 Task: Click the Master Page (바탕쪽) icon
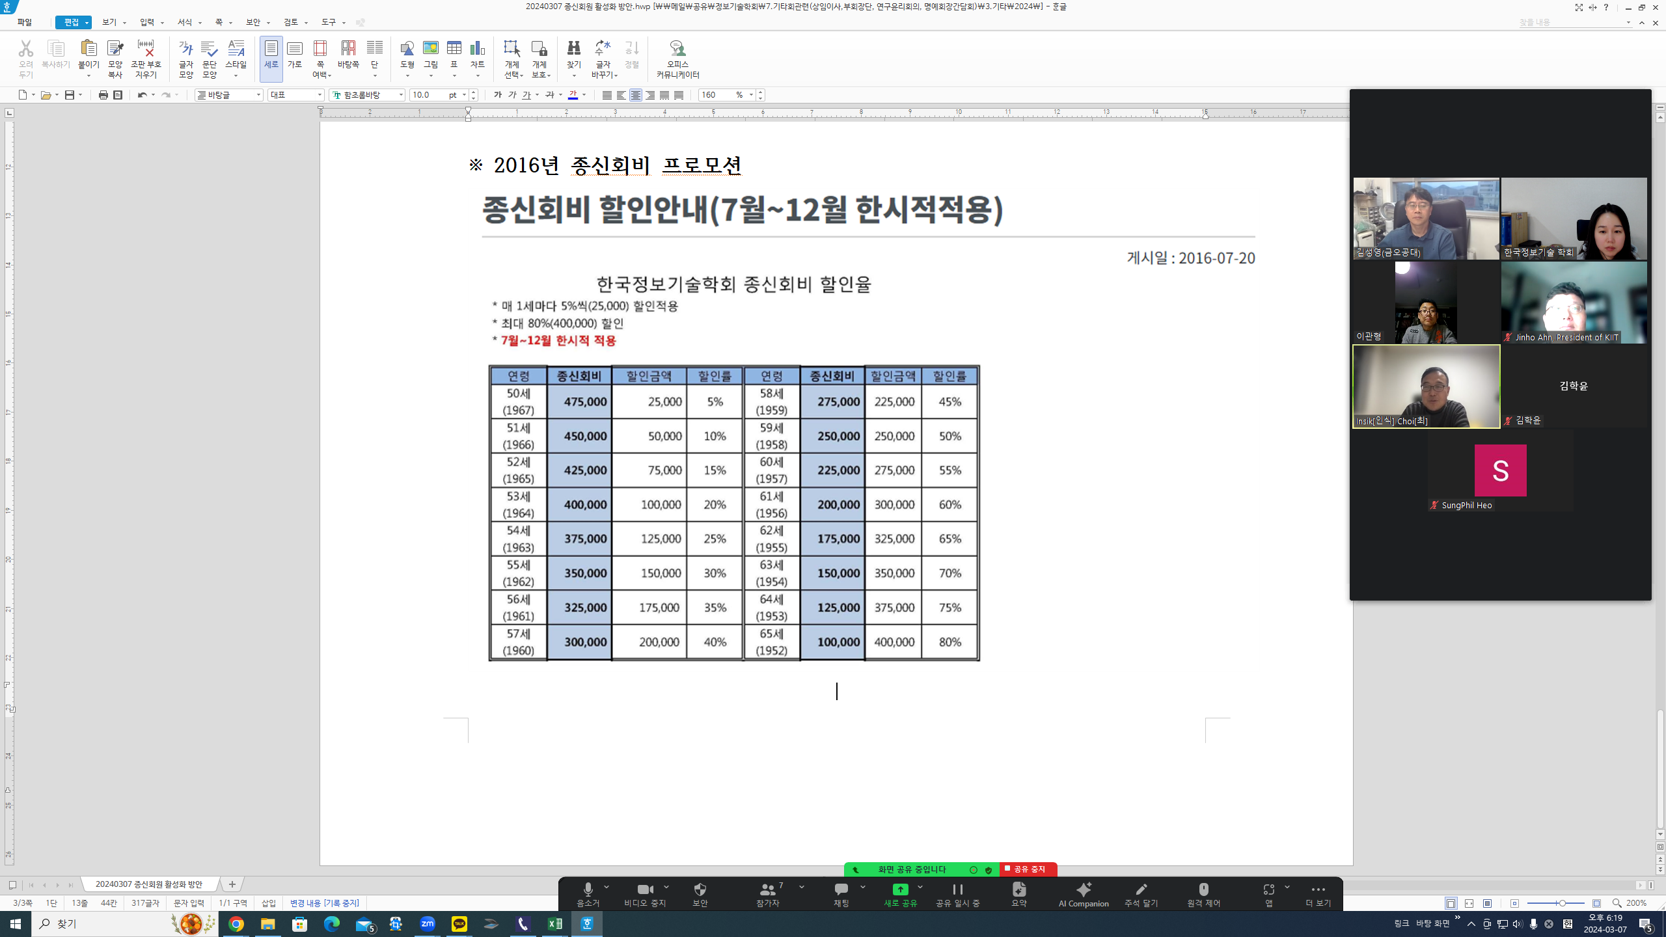(x=348, y=48)
